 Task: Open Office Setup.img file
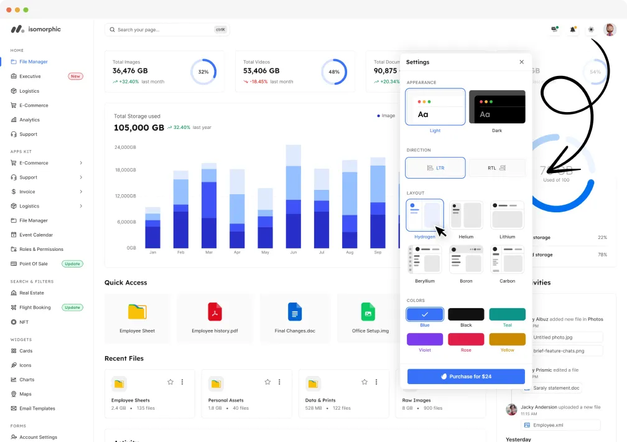coord(368,319)
